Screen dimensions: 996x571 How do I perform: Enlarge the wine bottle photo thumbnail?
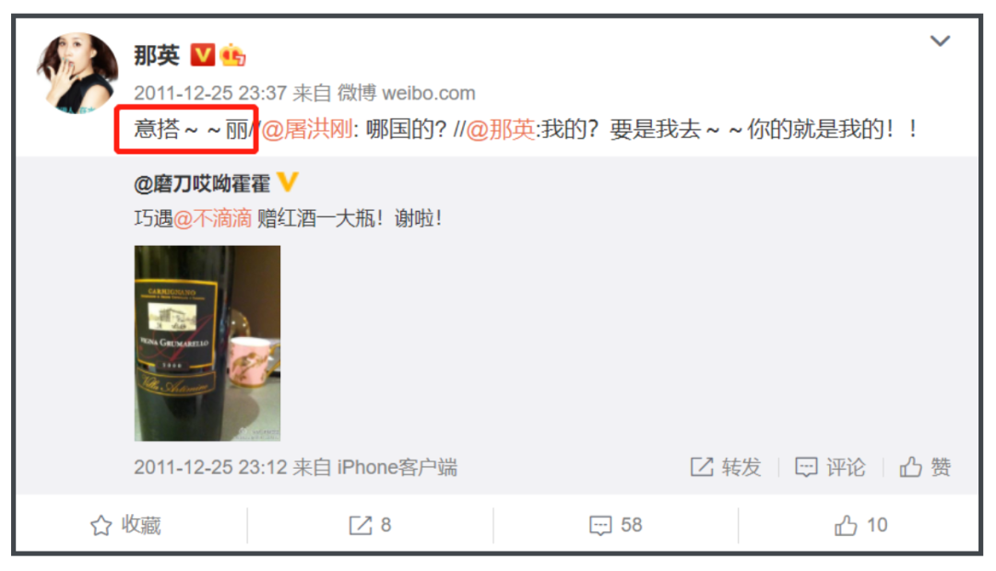click(207, 344)
